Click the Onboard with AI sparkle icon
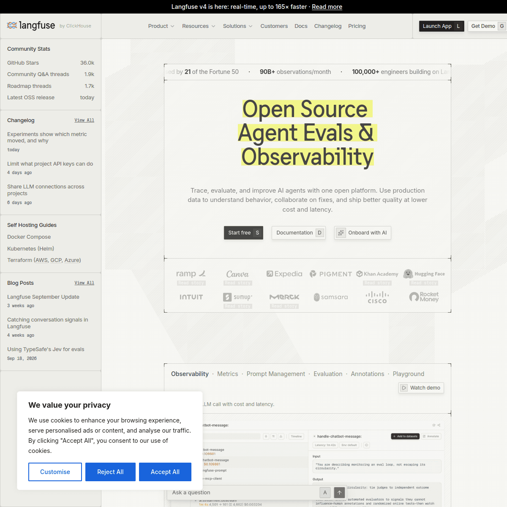 pyautogui.click(x=341, y=233)
